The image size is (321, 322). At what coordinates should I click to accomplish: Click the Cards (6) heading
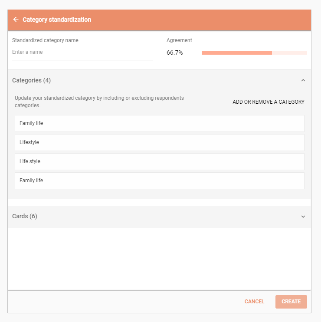tap(25, 216)
